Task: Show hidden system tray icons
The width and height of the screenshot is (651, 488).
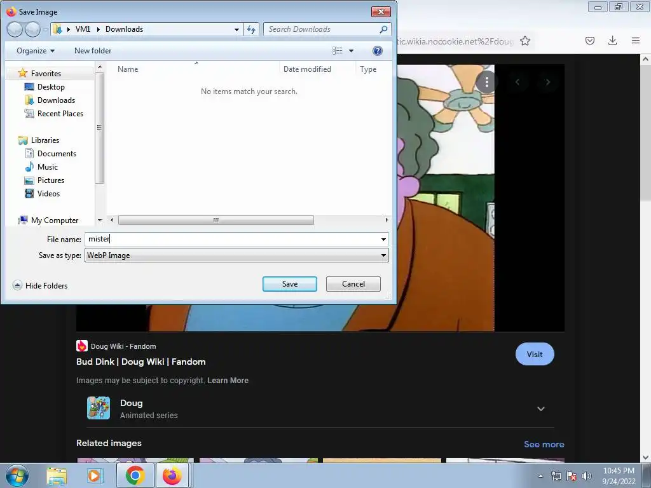Action: click(540, 476)
